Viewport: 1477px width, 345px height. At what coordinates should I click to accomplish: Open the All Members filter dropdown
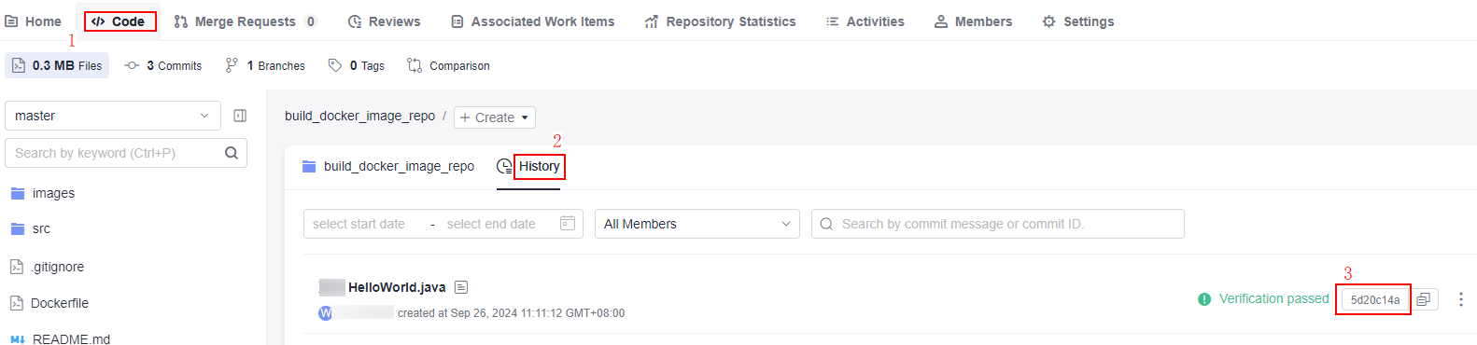(697, 224)
